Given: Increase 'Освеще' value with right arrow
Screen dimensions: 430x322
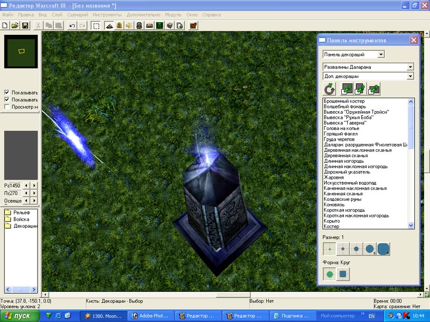Looking at the screenshot, I should tap(34, 201).
